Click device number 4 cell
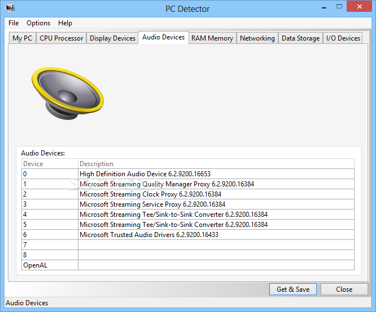 pyautogui.click(x=50, y=215)
